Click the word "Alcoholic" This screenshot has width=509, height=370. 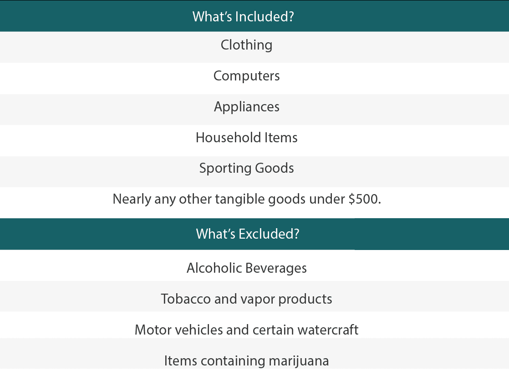(x=213, y=268)
